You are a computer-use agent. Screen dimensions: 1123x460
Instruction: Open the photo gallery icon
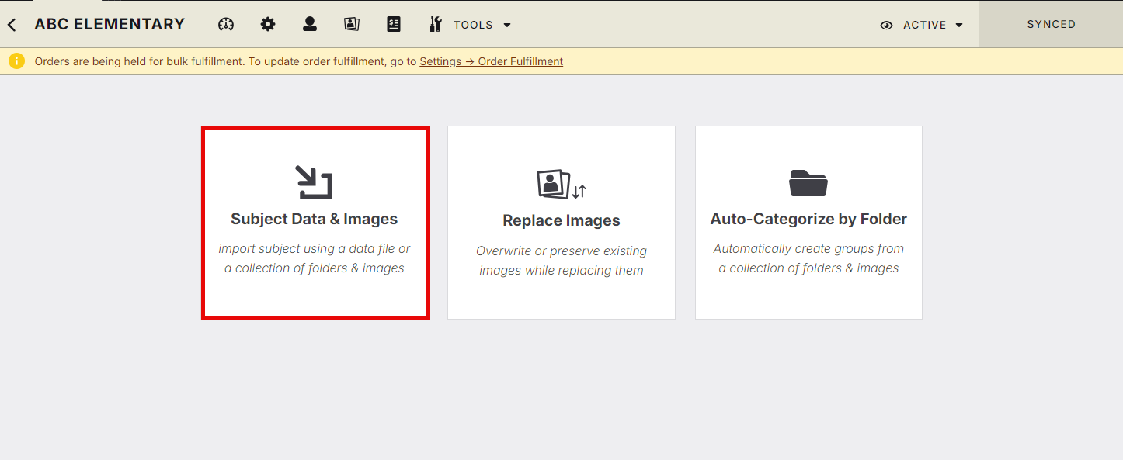point(352,24)
